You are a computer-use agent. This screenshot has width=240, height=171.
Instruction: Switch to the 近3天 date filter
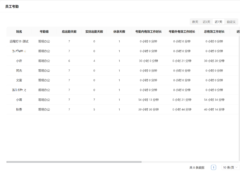pos(207,22)
